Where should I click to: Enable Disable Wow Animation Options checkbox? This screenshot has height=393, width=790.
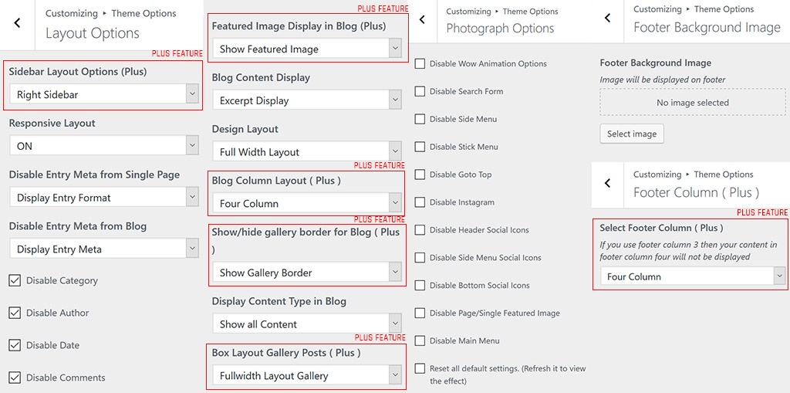420,64
